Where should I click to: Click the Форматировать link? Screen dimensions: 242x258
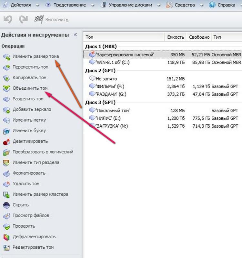[29, 173]
